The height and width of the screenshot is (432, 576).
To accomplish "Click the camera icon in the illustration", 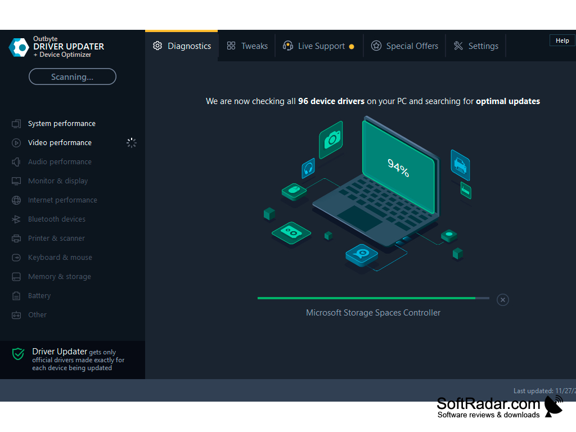I will tap(331, 139).
